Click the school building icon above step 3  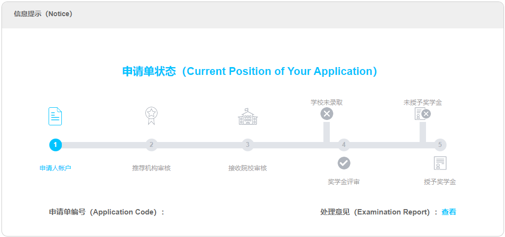pyautogui.click(x=248, y=116)
